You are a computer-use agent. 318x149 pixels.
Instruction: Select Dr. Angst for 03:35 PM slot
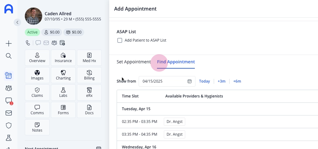(174, 134)
